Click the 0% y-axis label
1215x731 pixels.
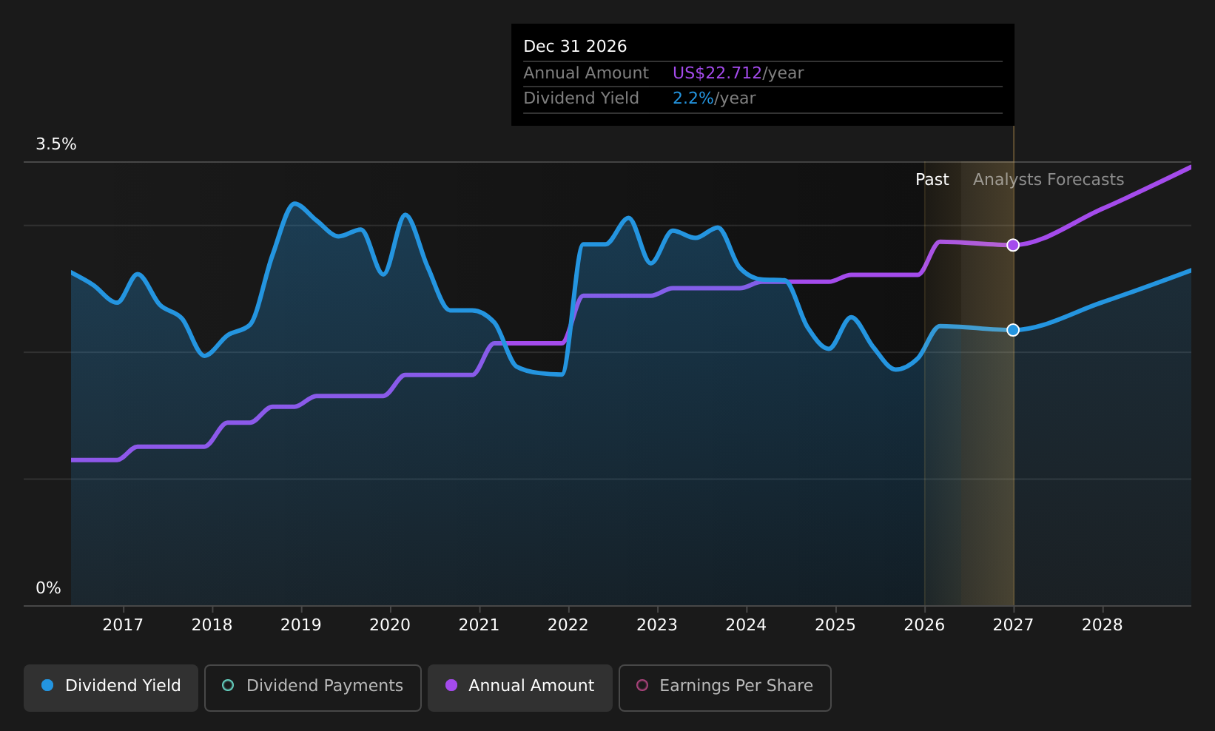pos(49,588)
